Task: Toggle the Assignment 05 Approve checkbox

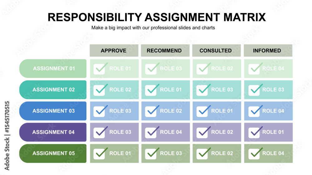Action: coord(100,153)
